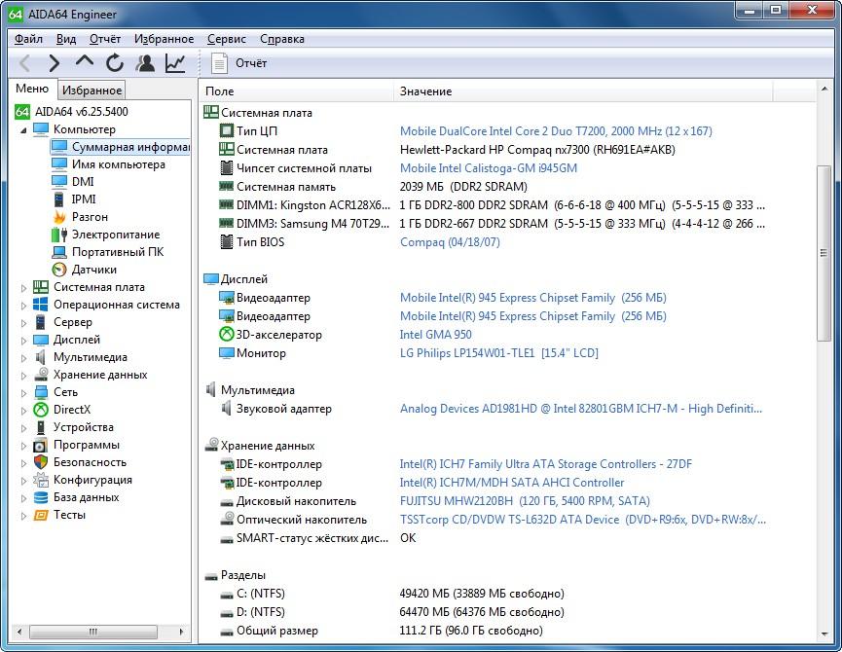
Task: Open the Compaq (04/18/07) BIOS link
Action: point(450,242)
